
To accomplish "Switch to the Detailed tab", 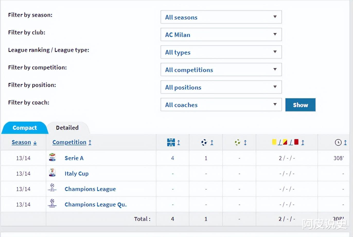I will (67, 128).
